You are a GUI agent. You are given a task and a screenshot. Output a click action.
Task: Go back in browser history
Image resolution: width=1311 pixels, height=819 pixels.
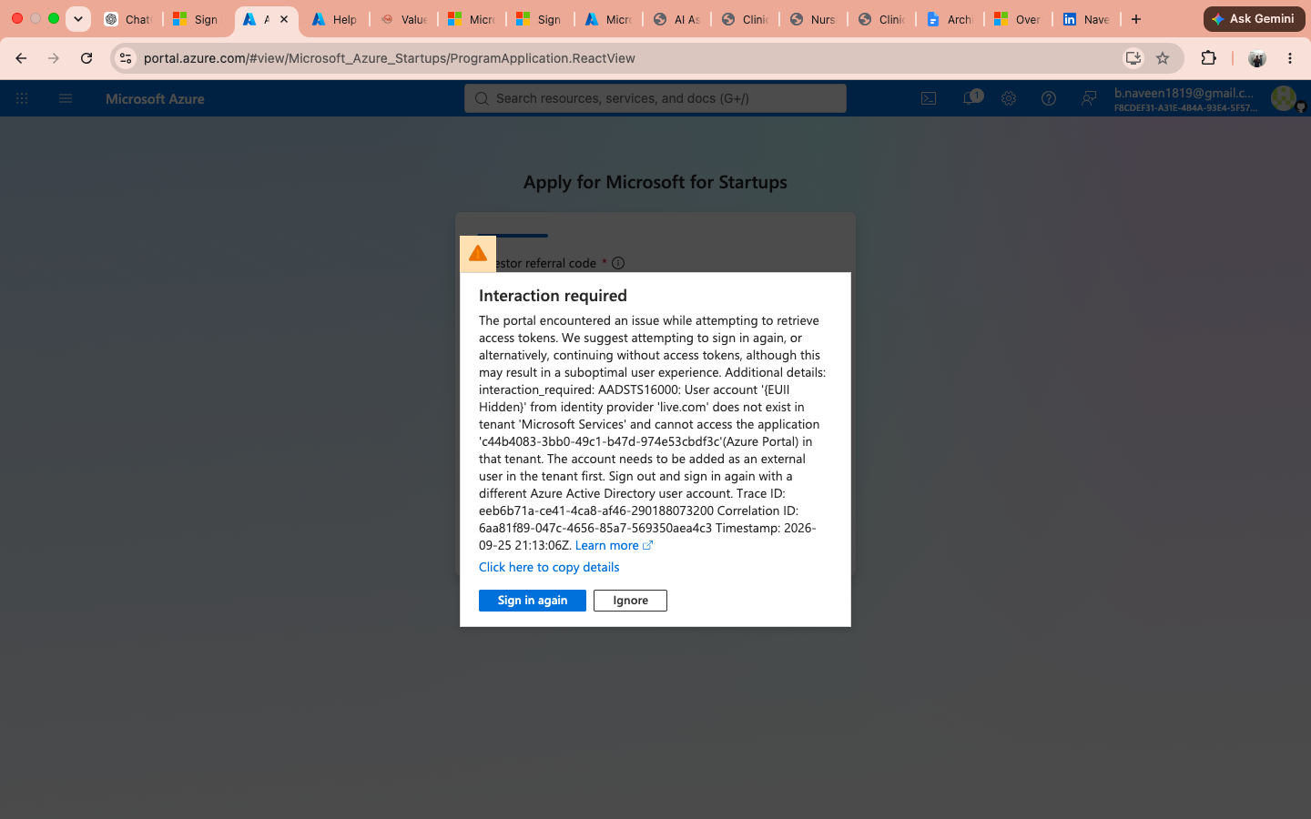click(x=21, y=58)
